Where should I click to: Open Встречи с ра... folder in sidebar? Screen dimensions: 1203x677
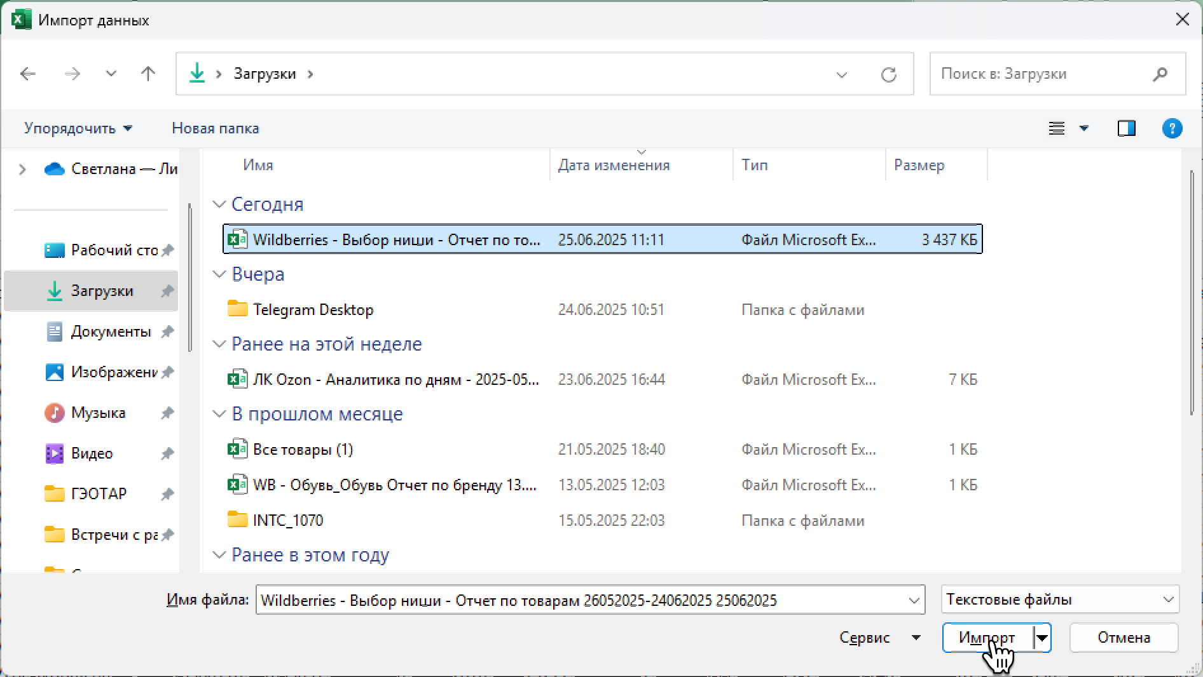pos(102,535)
